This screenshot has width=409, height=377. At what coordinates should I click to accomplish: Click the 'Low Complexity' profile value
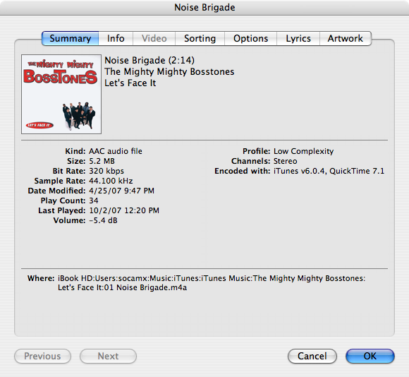coord(304,151)
